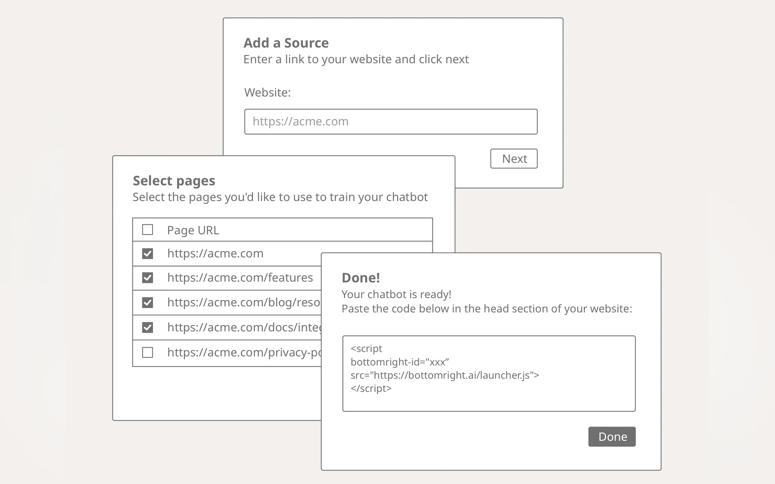Click the acme.com/blog row URL text
Image resolution: width=775 pixels, height=484 pixels.
[x=243, y=302]
